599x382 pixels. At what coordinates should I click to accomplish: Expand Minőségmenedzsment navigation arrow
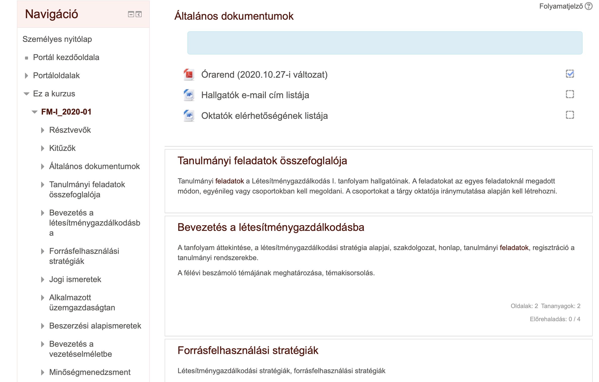pos(43,372)
